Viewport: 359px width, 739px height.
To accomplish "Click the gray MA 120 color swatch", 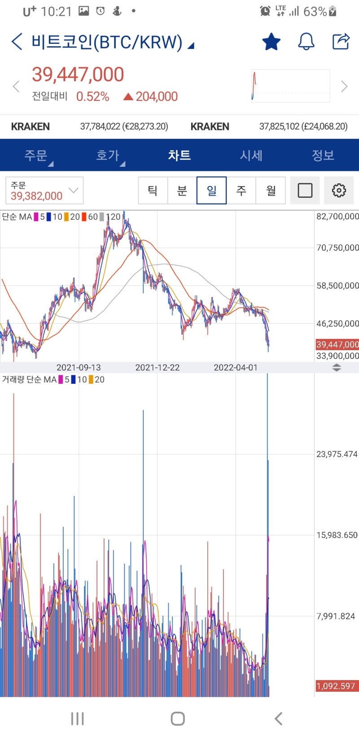I will click(x=102, y=217).
